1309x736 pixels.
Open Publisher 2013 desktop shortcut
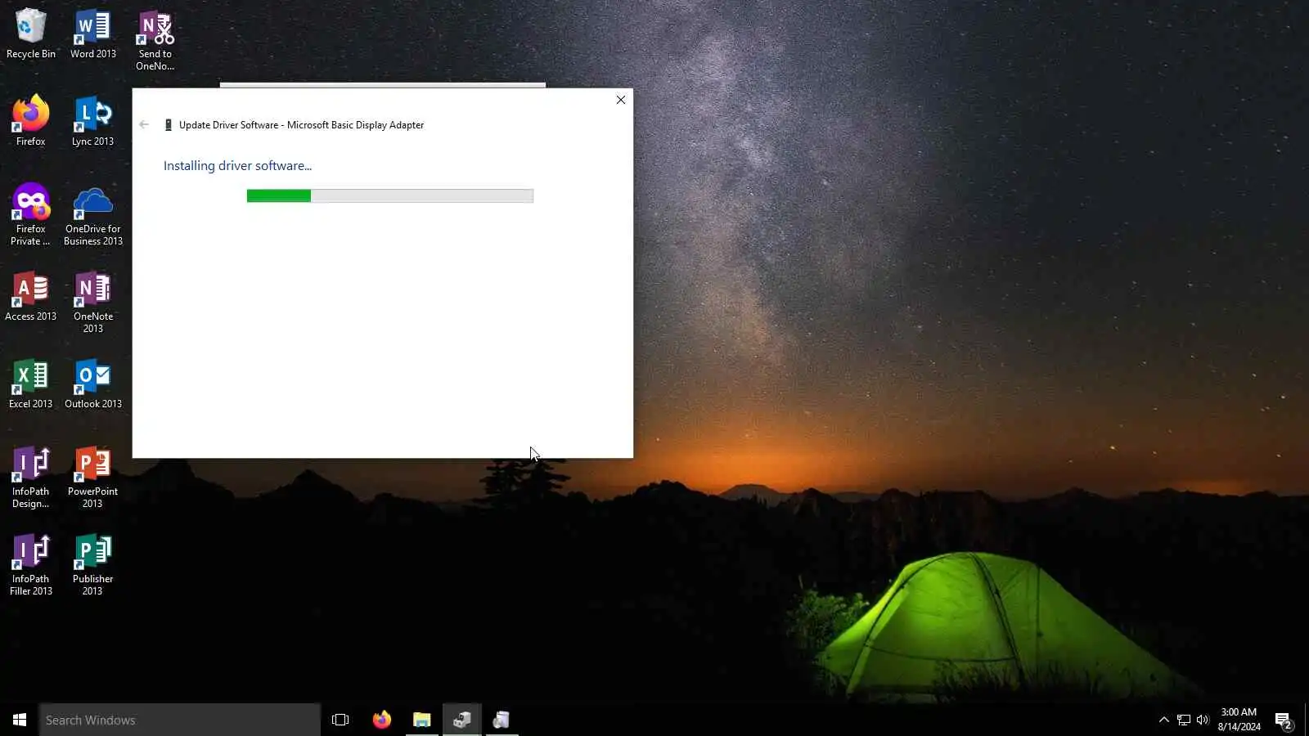tap(92, 565)
